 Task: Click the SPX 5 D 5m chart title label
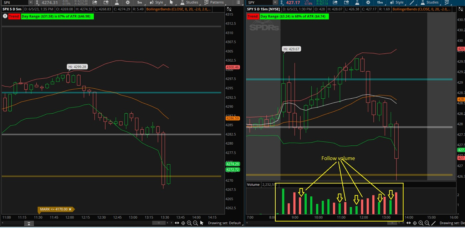pos(12,9)
